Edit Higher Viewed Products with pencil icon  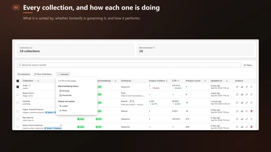tap(247, 111)
